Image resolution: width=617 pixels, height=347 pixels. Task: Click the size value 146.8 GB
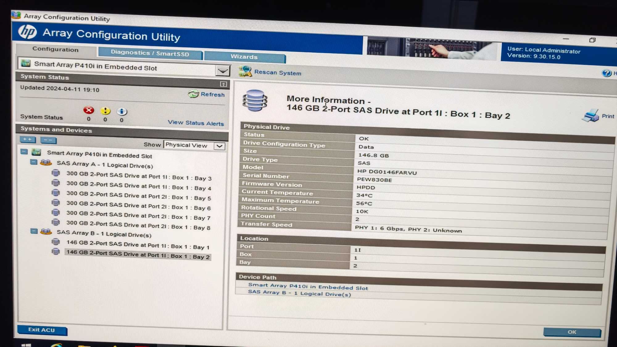373,155
